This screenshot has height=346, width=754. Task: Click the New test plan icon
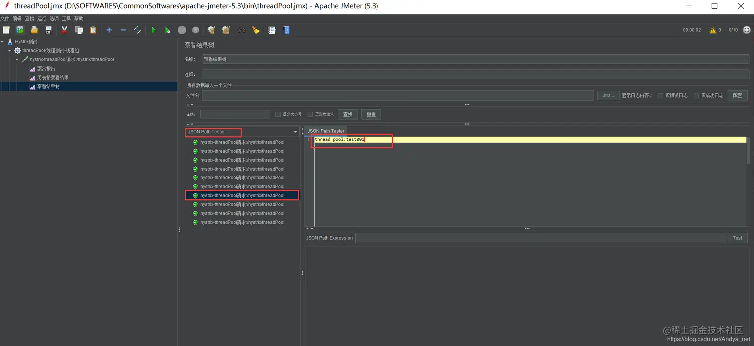tap(6, 30)
